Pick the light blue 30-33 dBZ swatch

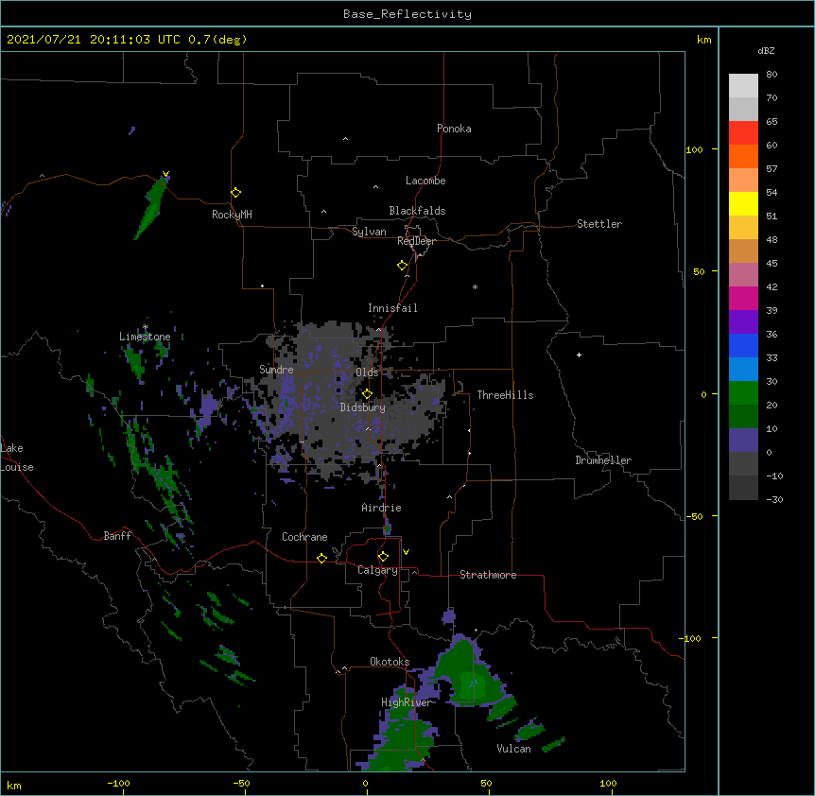pos(743,370)
